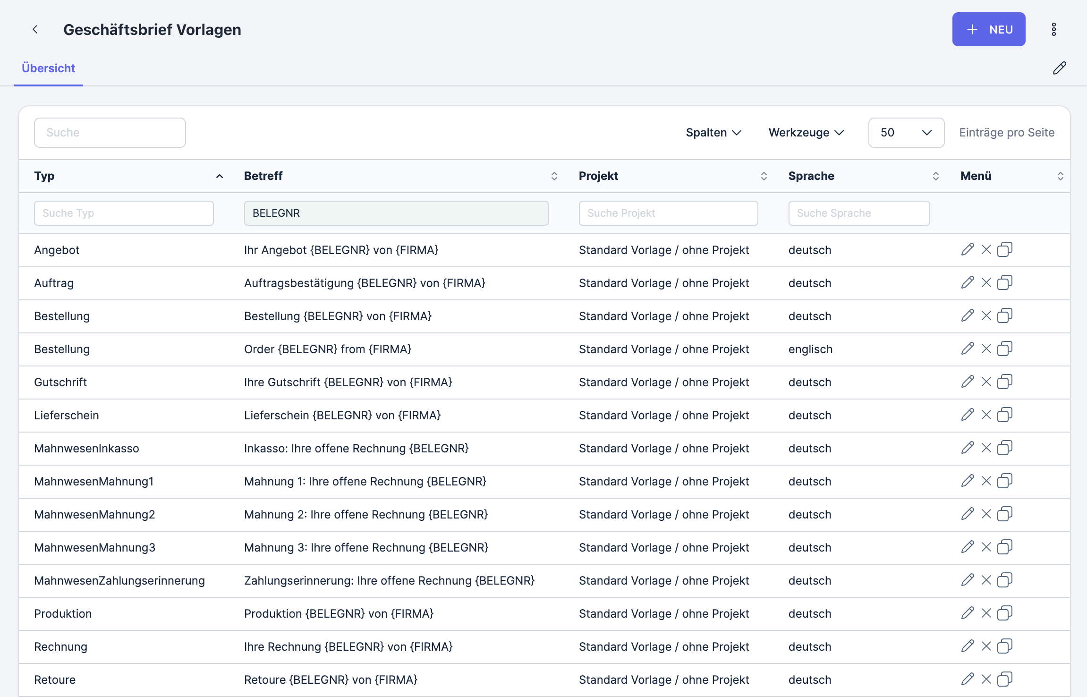Switch to the Übersicht tab
Viewport: 1087px width, 697px height.
(x=49, y=68)
